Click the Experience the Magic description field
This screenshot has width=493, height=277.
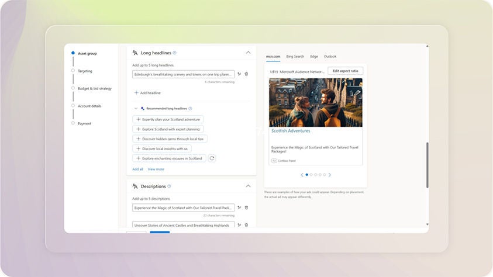point(183,207)
